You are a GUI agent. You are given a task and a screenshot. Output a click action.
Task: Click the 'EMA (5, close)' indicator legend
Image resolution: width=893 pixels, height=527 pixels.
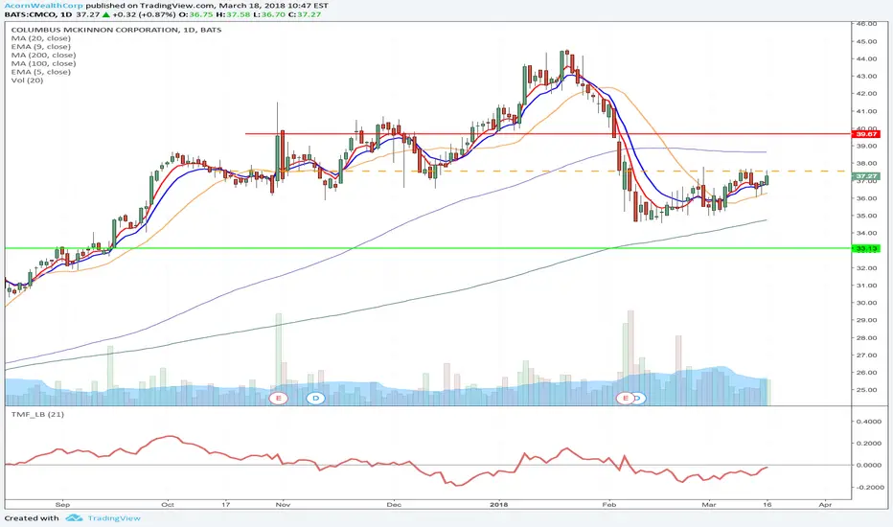coord(40,72)
